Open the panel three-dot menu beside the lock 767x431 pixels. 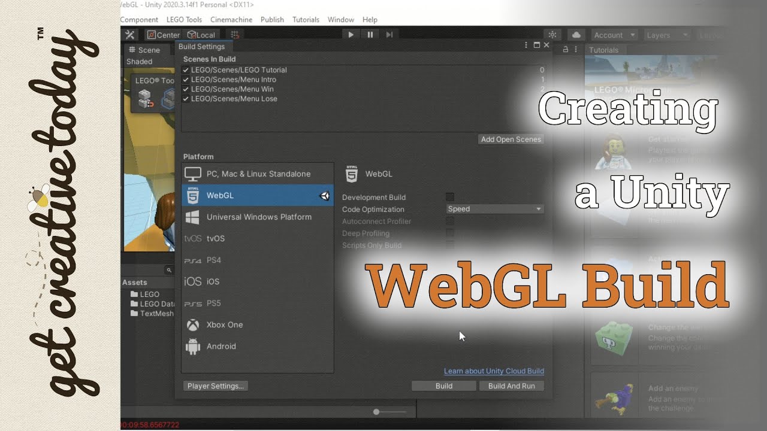[576, 50]
